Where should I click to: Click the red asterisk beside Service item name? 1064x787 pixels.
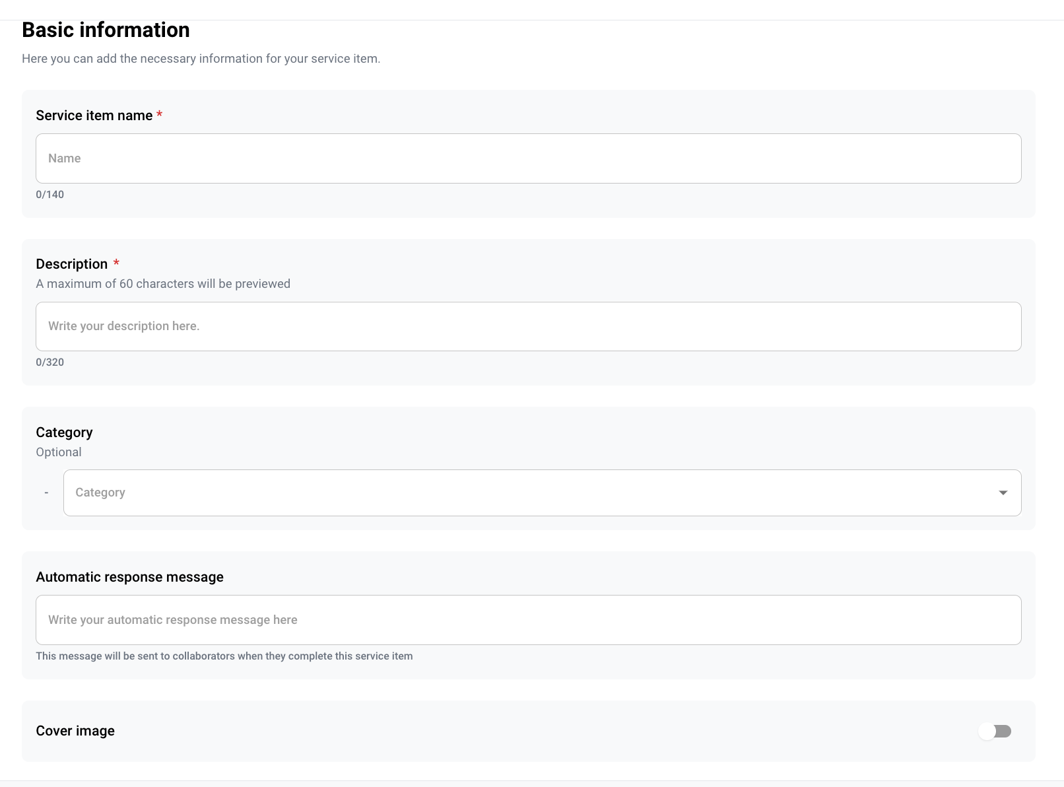click(x=159, y=116)
